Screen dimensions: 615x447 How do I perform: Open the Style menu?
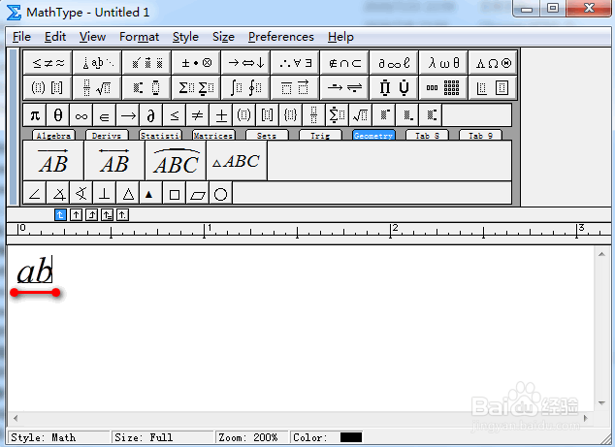click(185, 37)
